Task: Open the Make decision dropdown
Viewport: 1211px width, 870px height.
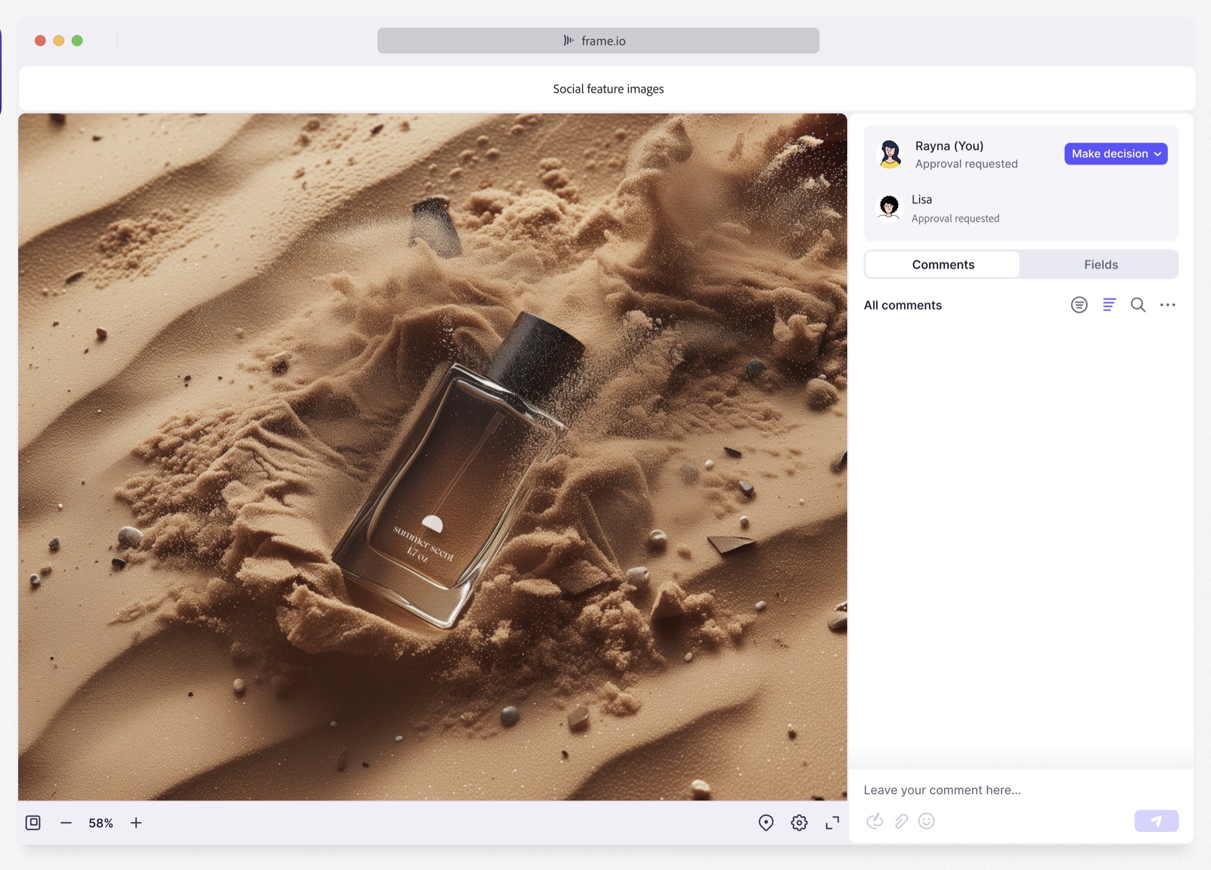Action: point(1115,154)
